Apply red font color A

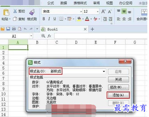click(x=87, y=19)
